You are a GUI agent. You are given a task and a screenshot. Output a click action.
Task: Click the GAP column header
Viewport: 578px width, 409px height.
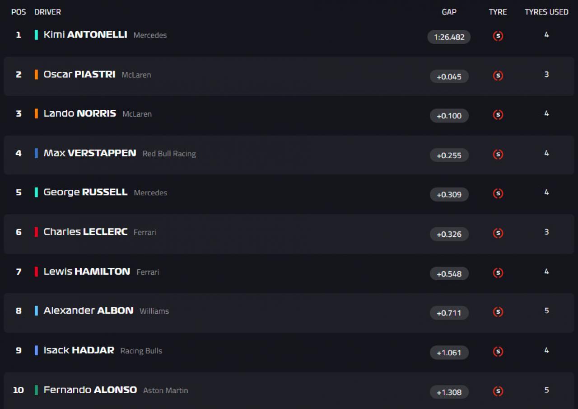(x=449, y=12)
